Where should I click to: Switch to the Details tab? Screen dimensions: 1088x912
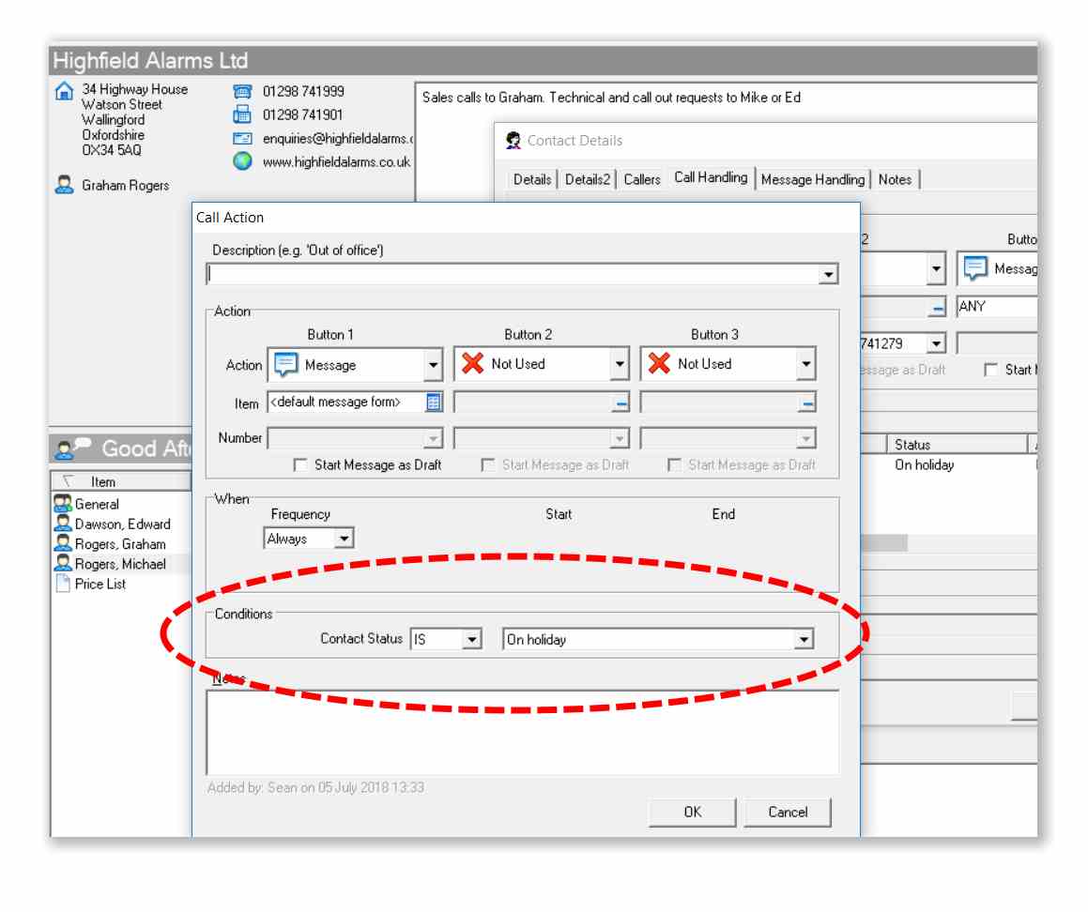(532, 179)
